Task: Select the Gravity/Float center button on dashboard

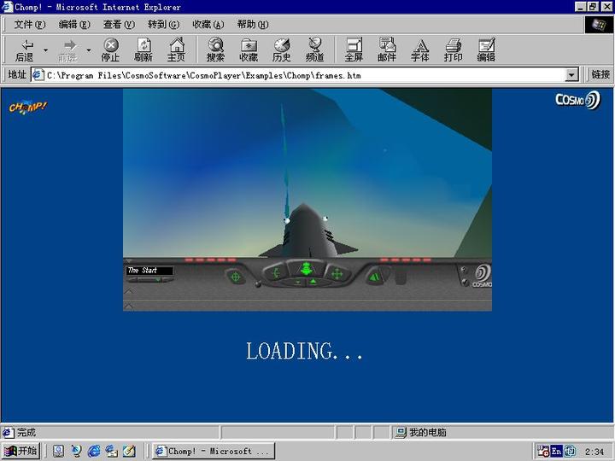Action: pos(306,270)
